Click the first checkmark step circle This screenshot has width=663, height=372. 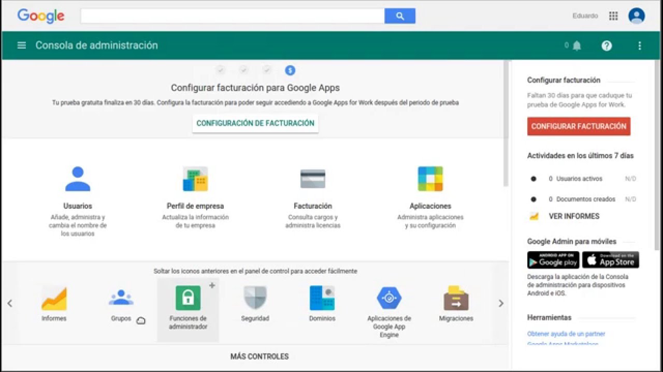click(221, 70)
